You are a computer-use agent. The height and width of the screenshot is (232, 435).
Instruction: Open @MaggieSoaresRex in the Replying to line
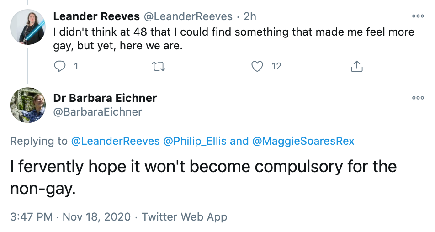pos(303,141)
